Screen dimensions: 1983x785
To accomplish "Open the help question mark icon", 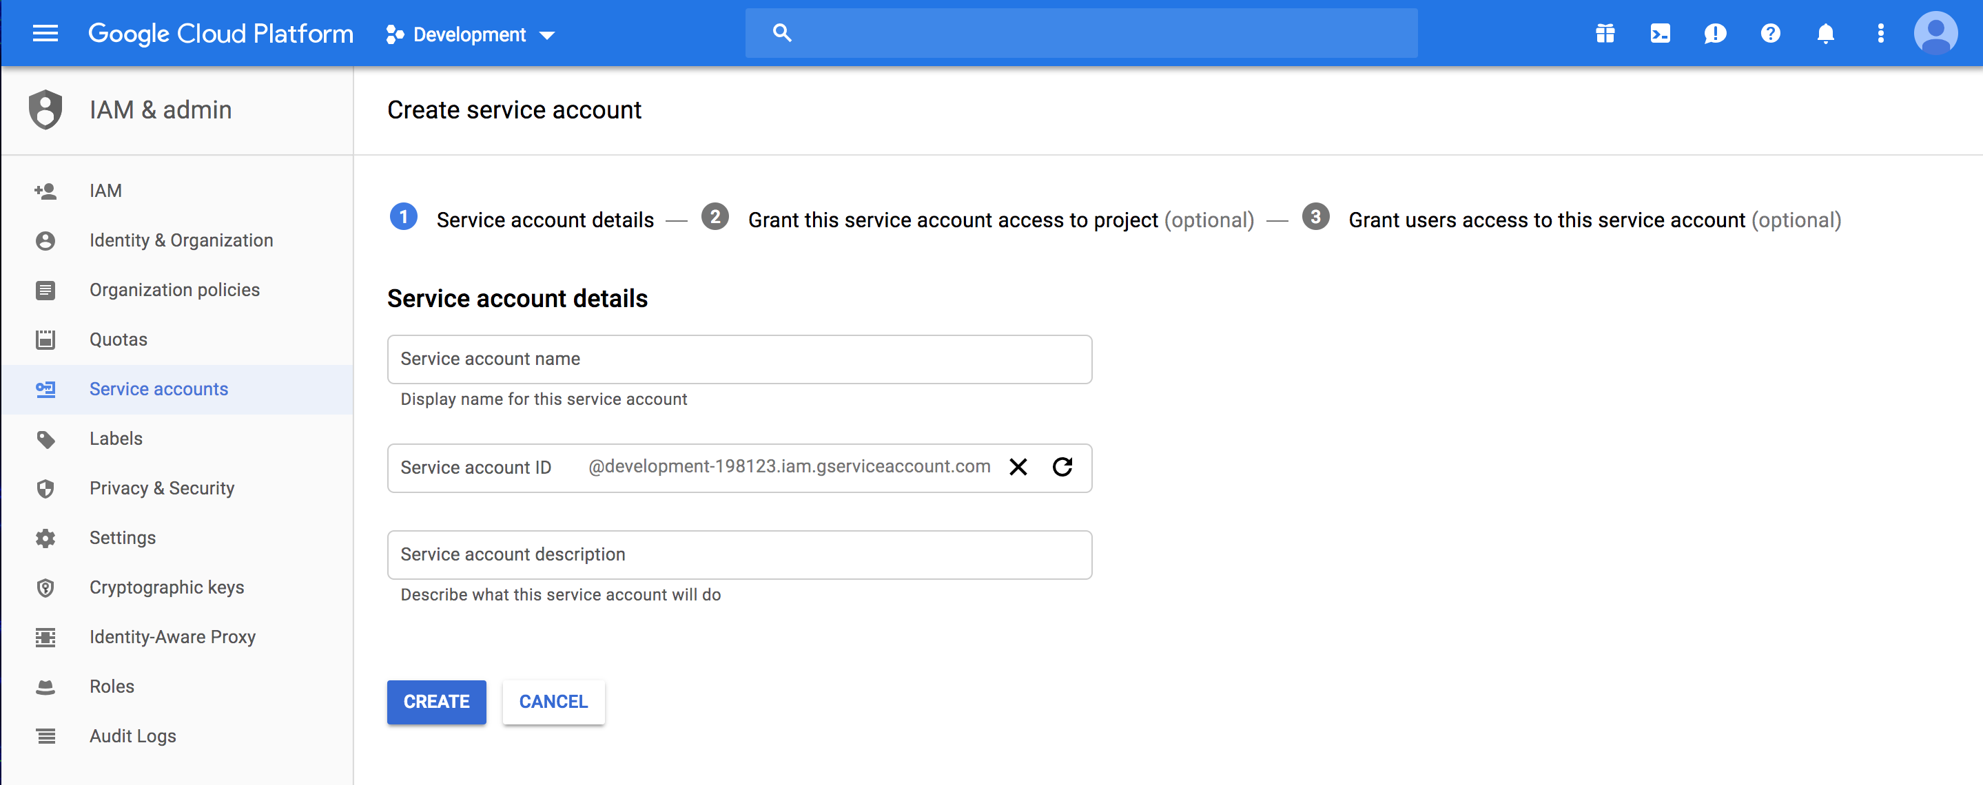I will [1770, 33].
